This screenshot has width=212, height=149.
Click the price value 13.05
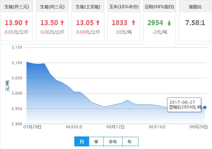[85, 22]
